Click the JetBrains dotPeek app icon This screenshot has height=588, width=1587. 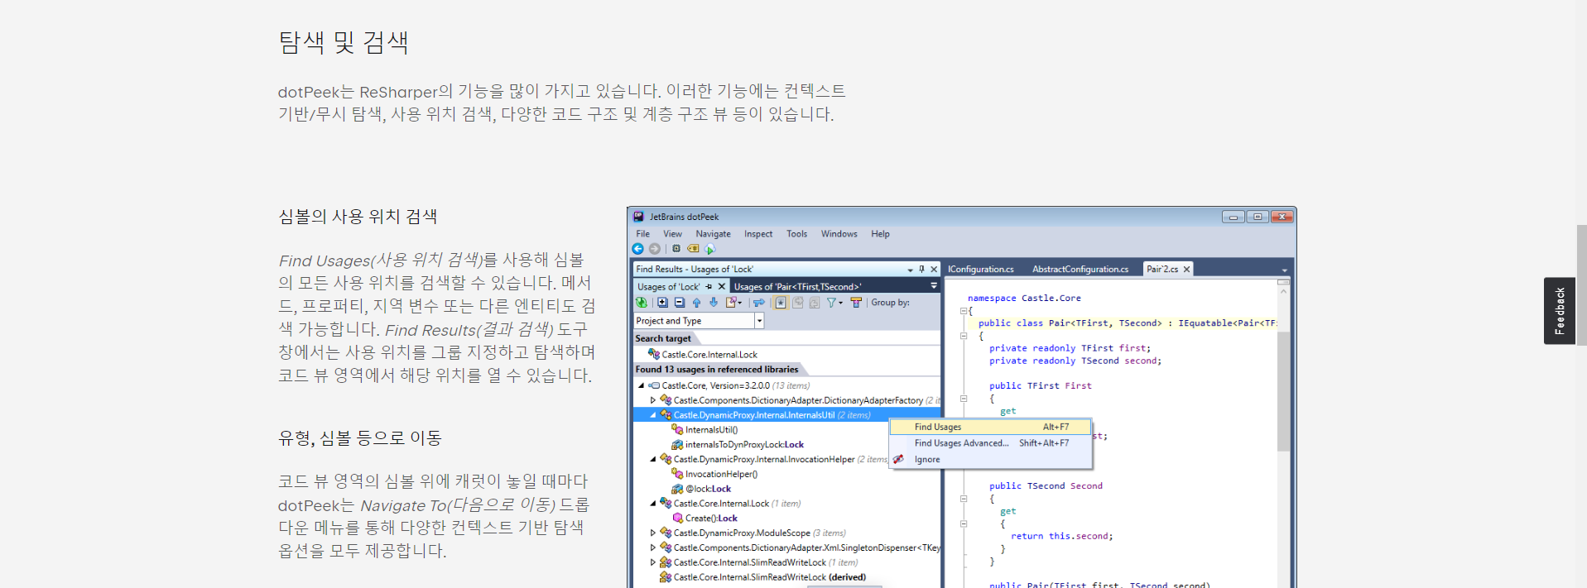[638, 217]
